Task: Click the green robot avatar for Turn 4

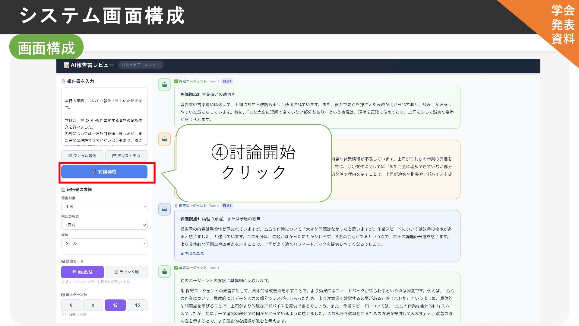Action: pos(164,271)
